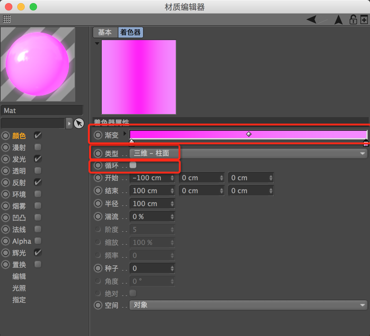
Task: Click the pink sphere material preview
Action: coord(38,64)
